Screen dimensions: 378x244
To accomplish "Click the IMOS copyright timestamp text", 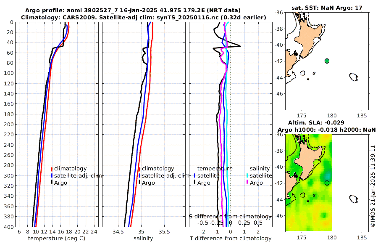I will (x=373, y=186).
